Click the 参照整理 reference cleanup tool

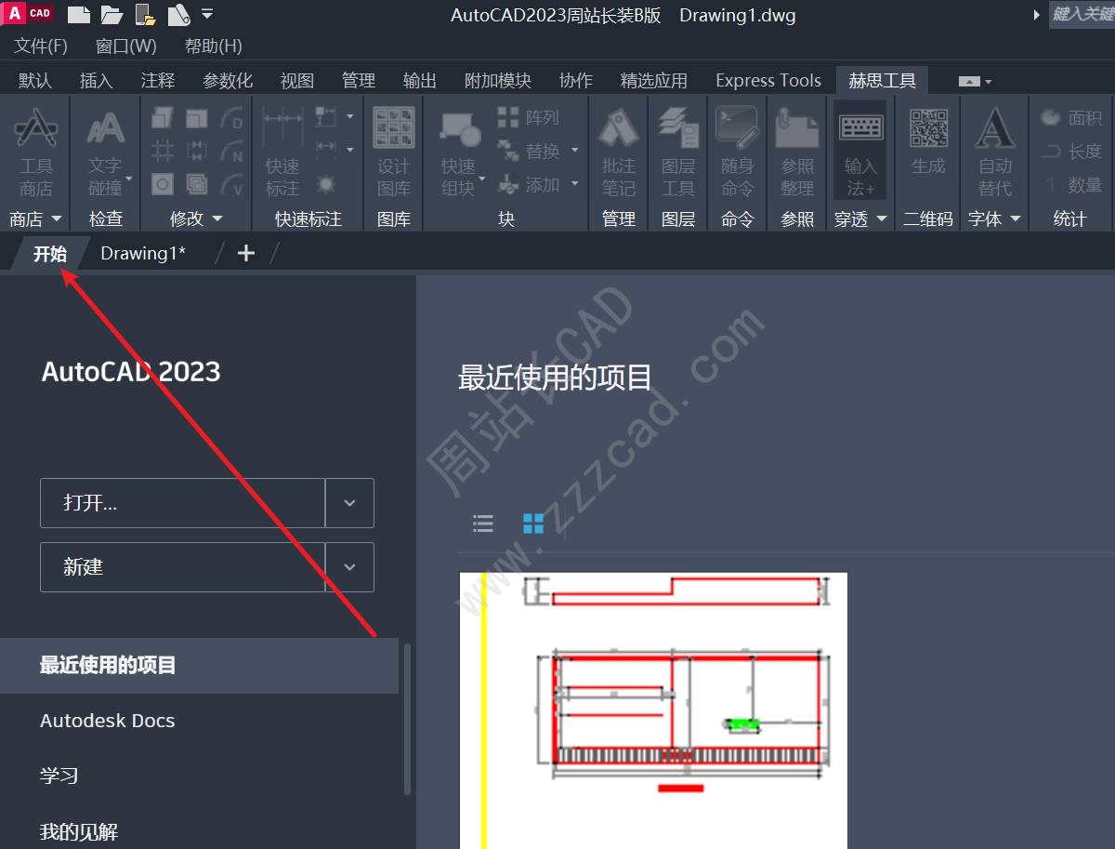[x=797, y=153]
